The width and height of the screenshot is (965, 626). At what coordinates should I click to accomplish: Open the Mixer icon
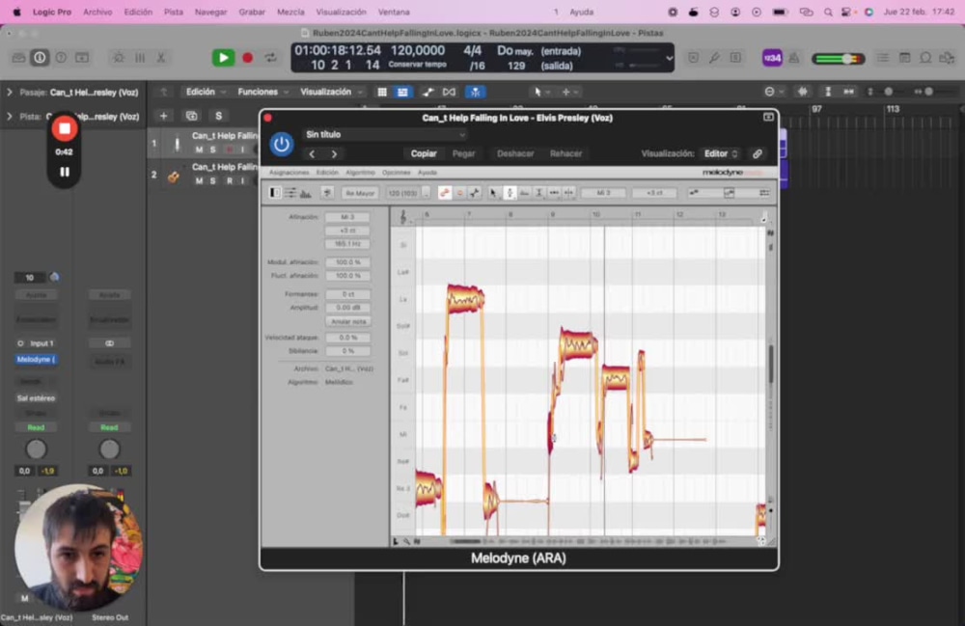click(140, 58)
